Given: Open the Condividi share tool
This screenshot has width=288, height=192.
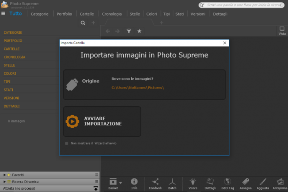Looking at the screenshot, I should click(155, 184).
